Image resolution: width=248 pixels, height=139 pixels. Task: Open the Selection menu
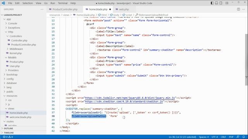pyautogui.click(x=28, y=3)
